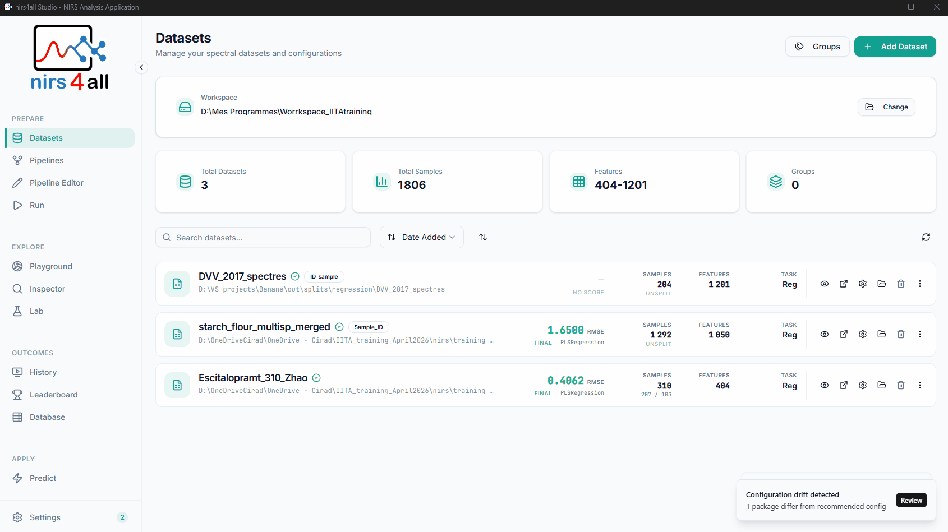948x532 pixels.
Task: Open settings gear for Escitalopramt_310_Zhao
Action: pyautogui.click(x=863, y=385)
